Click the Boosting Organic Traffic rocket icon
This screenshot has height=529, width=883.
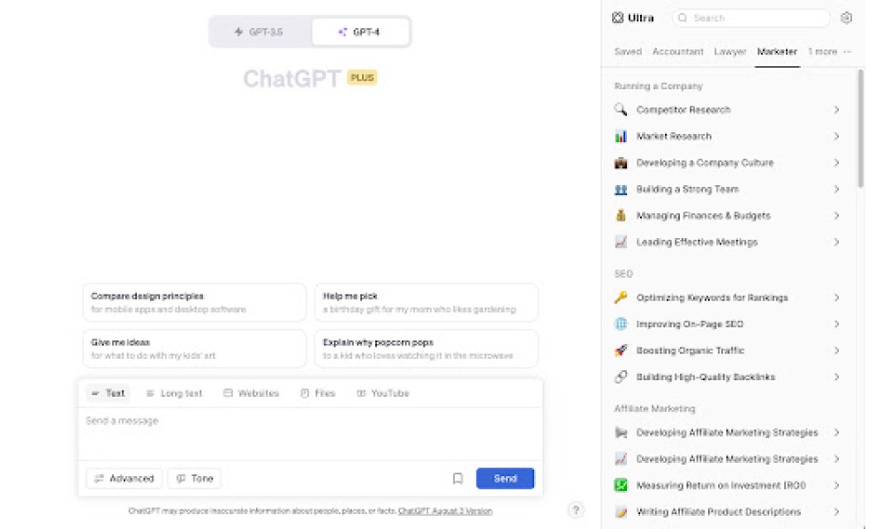pos(621,350)
